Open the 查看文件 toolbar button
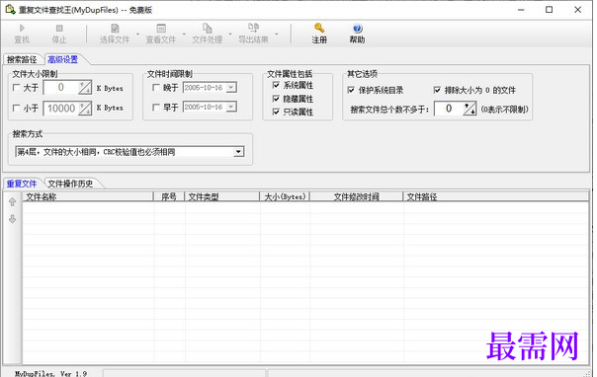The height and width of the screenshot is (377, 597). pyautogui.click(x=161, y=34)
